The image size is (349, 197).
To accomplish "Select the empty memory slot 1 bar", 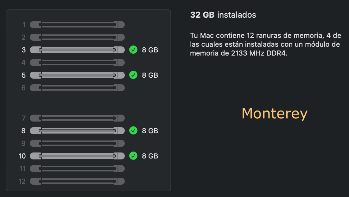I will click(77, 25).
